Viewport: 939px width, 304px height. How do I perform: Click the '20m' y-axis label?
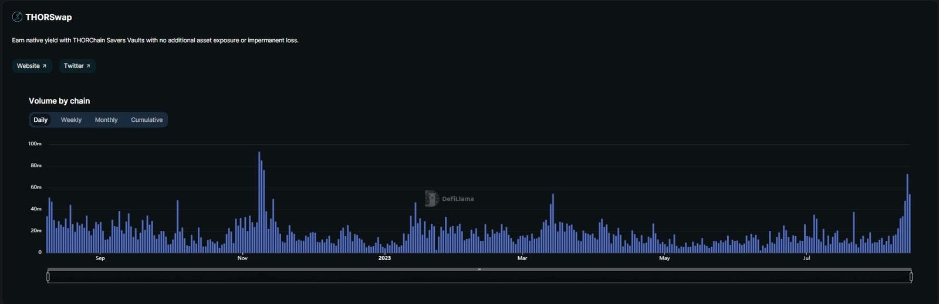pos(36,230)
